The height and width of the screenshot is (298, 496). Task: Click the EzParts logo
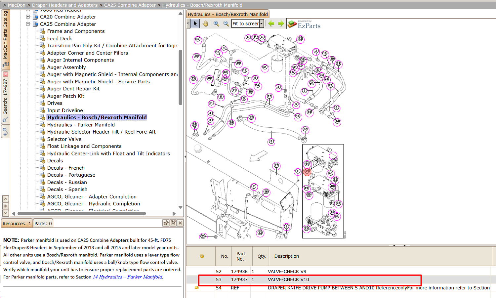pos(304,24)
